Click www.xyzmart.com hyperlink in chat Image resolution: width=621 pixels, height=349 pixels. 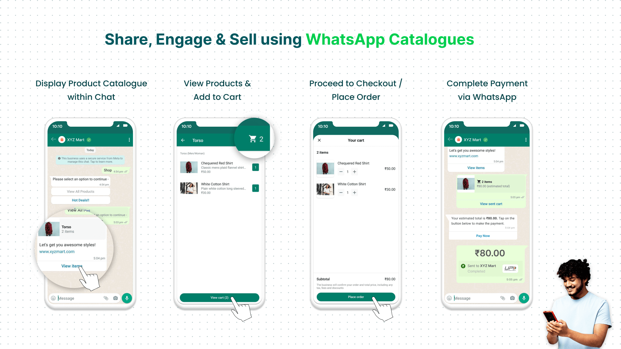[57, 251]
